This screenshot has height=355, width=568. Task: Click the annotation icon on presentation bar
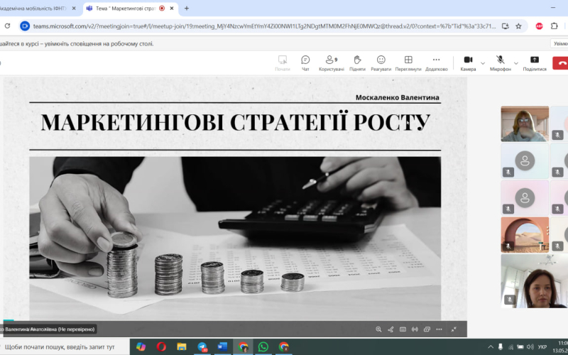[390, 329]
